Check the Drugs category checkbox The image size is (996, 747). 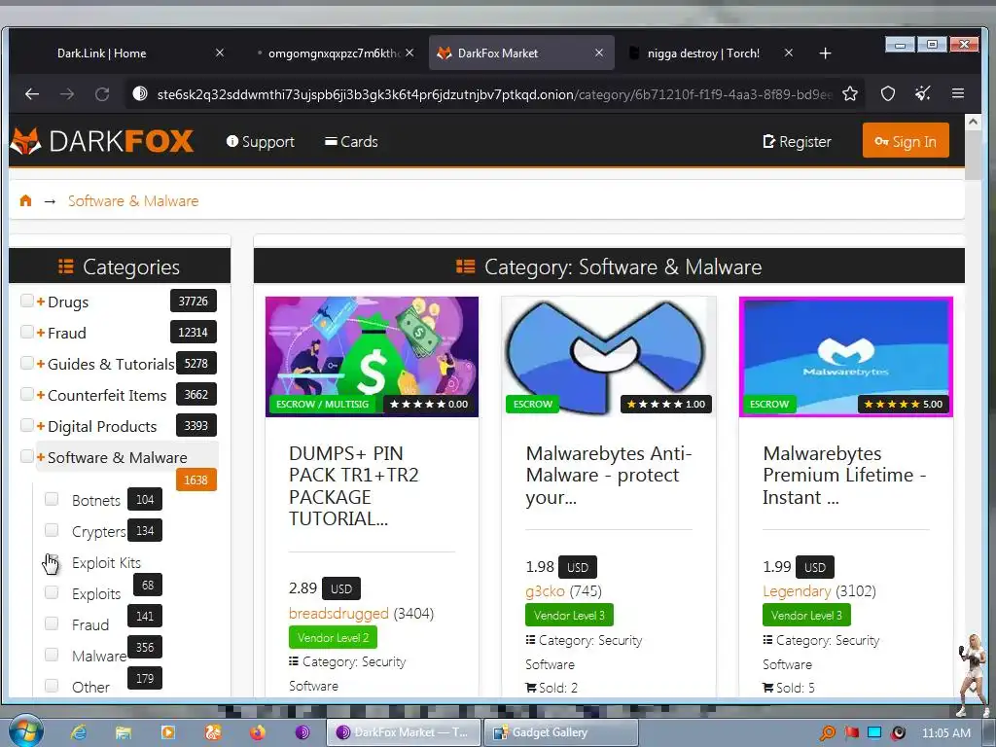click(x=26, y=301)
